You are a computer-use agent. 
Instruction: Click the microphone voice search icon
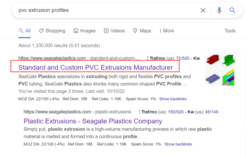tap(219, 10)
